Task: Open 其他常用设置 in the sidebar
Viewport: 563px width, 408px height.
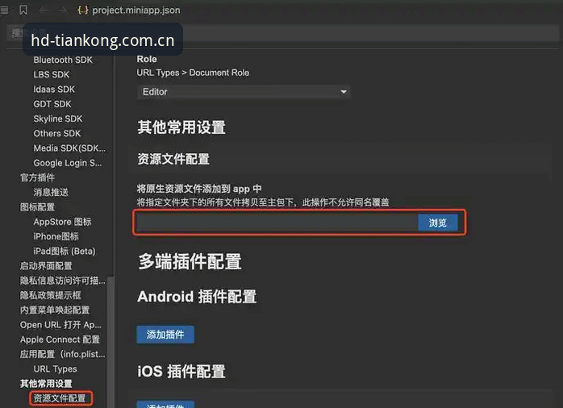Action: [x=46, y=384]
